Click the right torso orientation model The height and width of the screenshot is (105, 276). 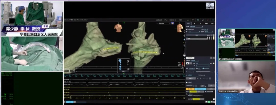click(x=180, y=27)
